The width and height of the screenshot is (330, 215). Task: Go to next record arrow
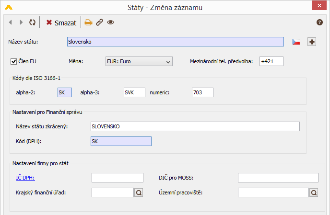(21, 22)
